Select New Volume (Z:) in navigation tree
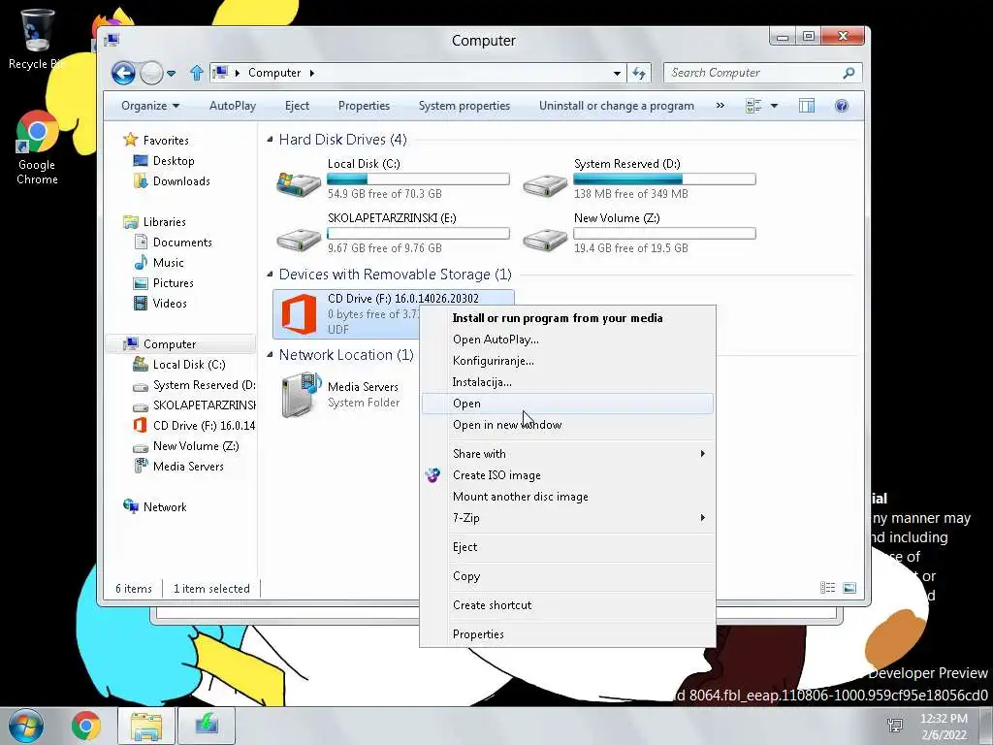Screen dimensions: 993x745 pos(196,446)
